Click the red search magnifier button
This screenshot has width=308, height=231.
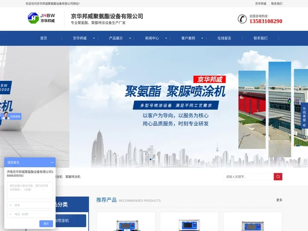(278, 177)
